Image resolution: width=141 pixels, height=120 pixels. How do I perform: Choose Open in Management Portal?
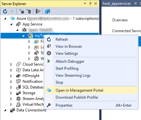91,90
